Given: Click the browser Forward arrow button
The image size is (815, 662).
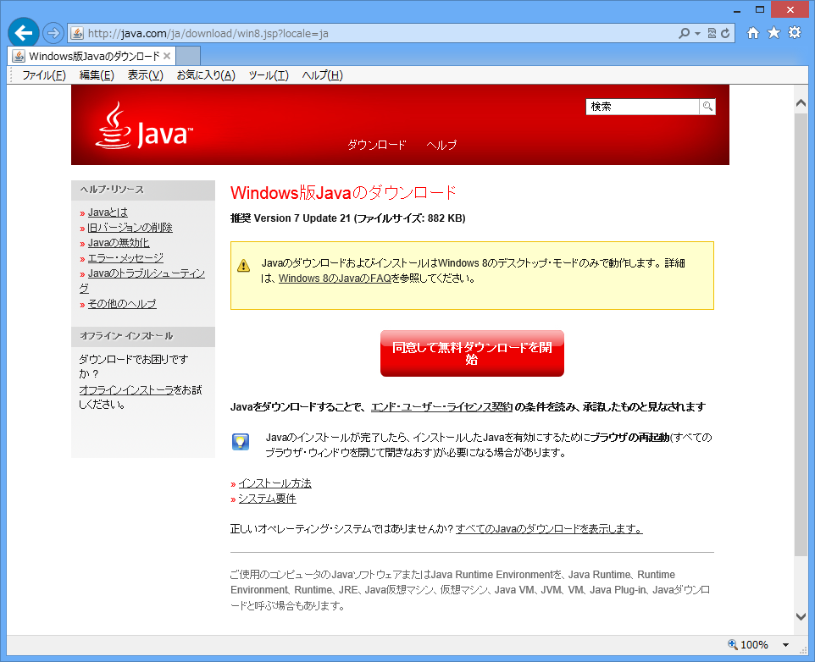Looking at the screenshot, I should pos(53,33).
